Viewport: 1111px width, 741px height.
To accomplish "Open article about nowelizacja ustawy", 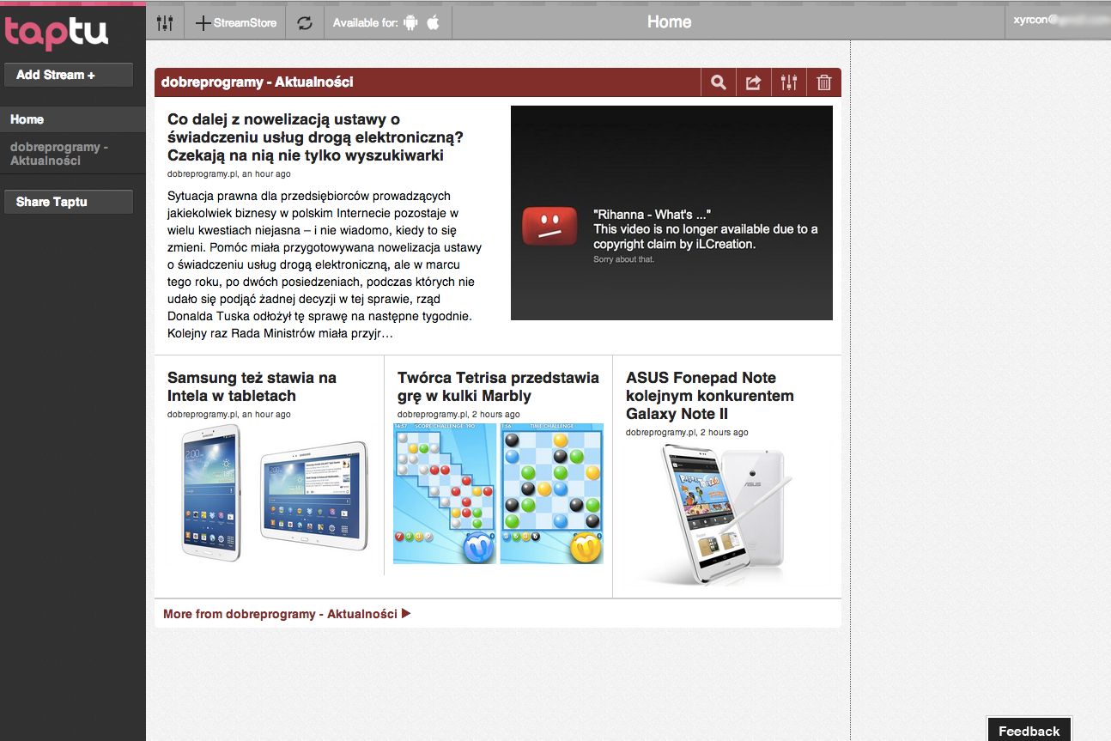I will click(317, 137).
